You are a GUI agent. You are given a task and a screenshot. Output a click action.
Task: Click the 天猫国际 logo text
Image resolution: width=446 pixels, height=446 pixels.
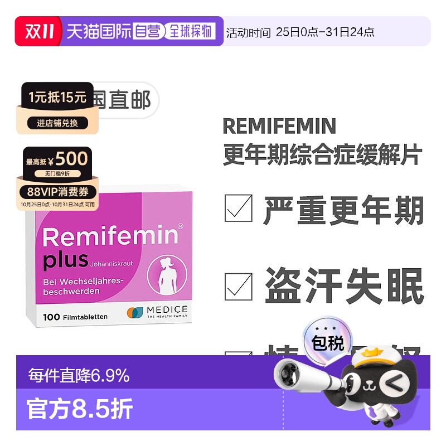[100, 31]
